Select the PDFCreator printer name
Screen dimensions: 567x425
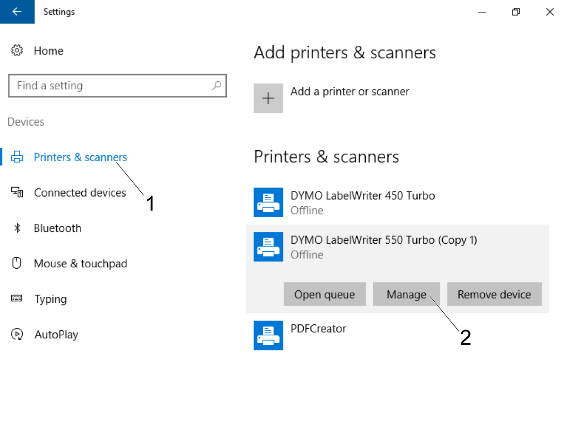click(318, 329)
